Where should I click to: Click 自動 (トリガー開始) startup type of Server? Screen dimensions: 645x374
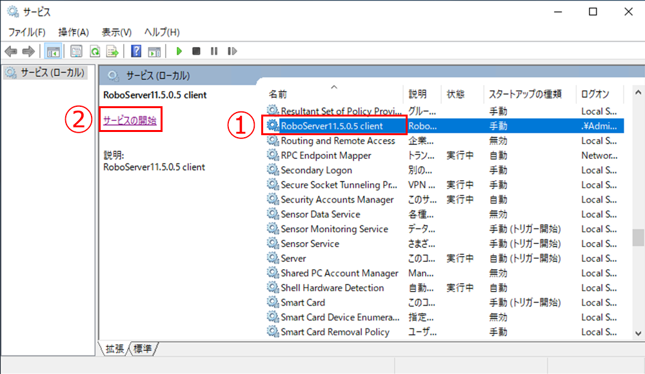pos(525,258)
